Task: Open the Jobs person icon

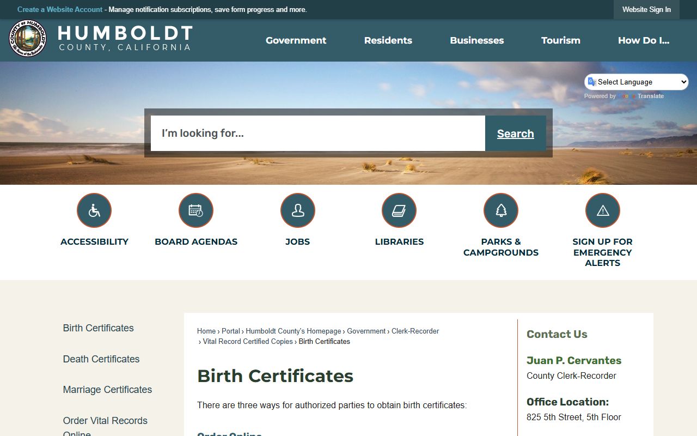Action: 298,210
